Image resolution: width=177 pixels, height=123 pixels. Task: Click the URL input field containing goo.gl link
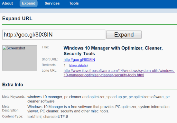tap(54, 35)
